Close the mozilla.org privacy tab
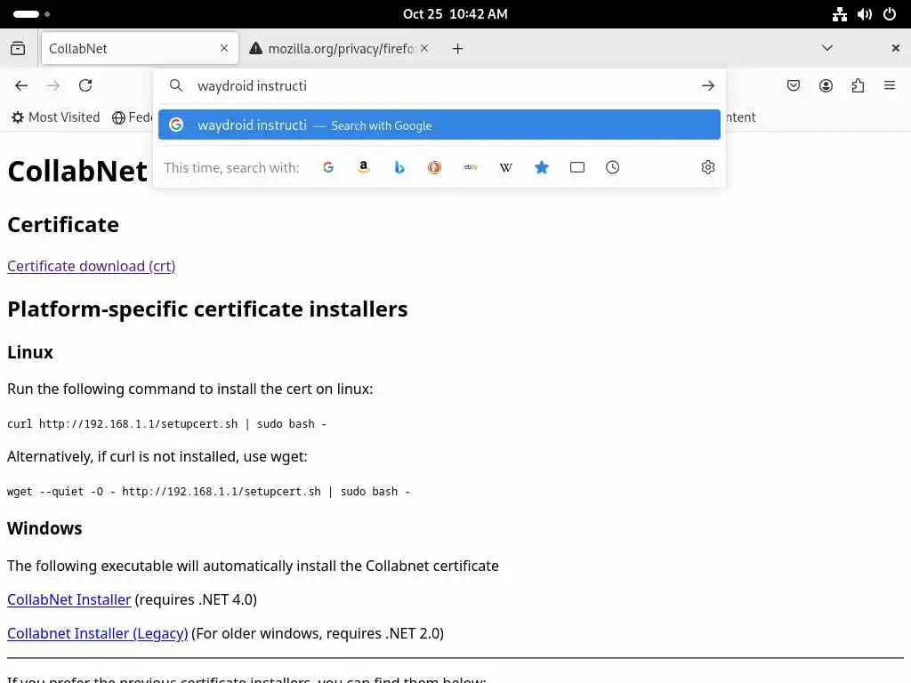This screenshot has width=911, height=683. [x=424, y=48]
